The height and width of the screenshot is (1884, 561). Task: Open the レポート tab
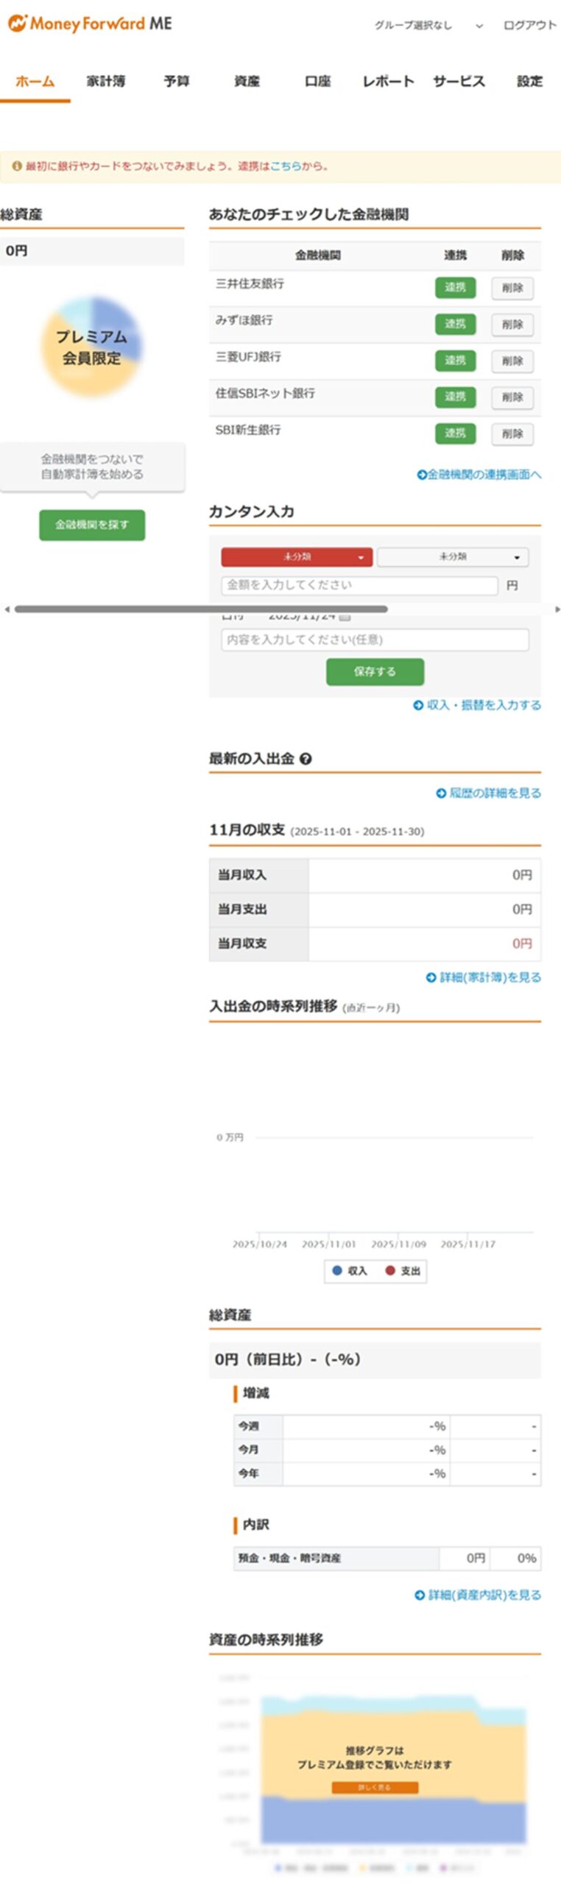coord(388,82)
